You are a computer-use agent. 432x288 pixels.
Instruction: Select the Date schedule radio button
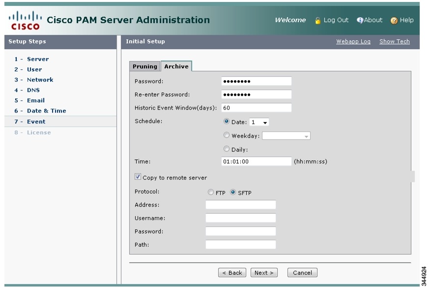pyautogui.click(x=227, y=121)
